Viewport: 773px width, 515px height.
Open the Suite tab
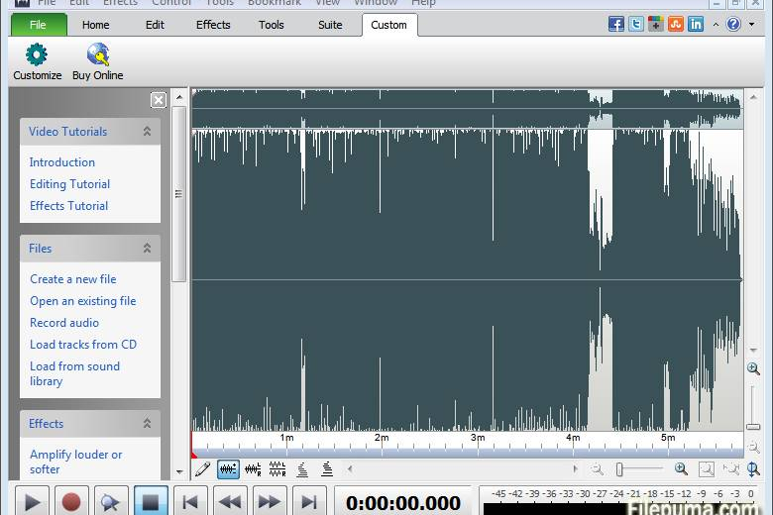coord(330,25)
